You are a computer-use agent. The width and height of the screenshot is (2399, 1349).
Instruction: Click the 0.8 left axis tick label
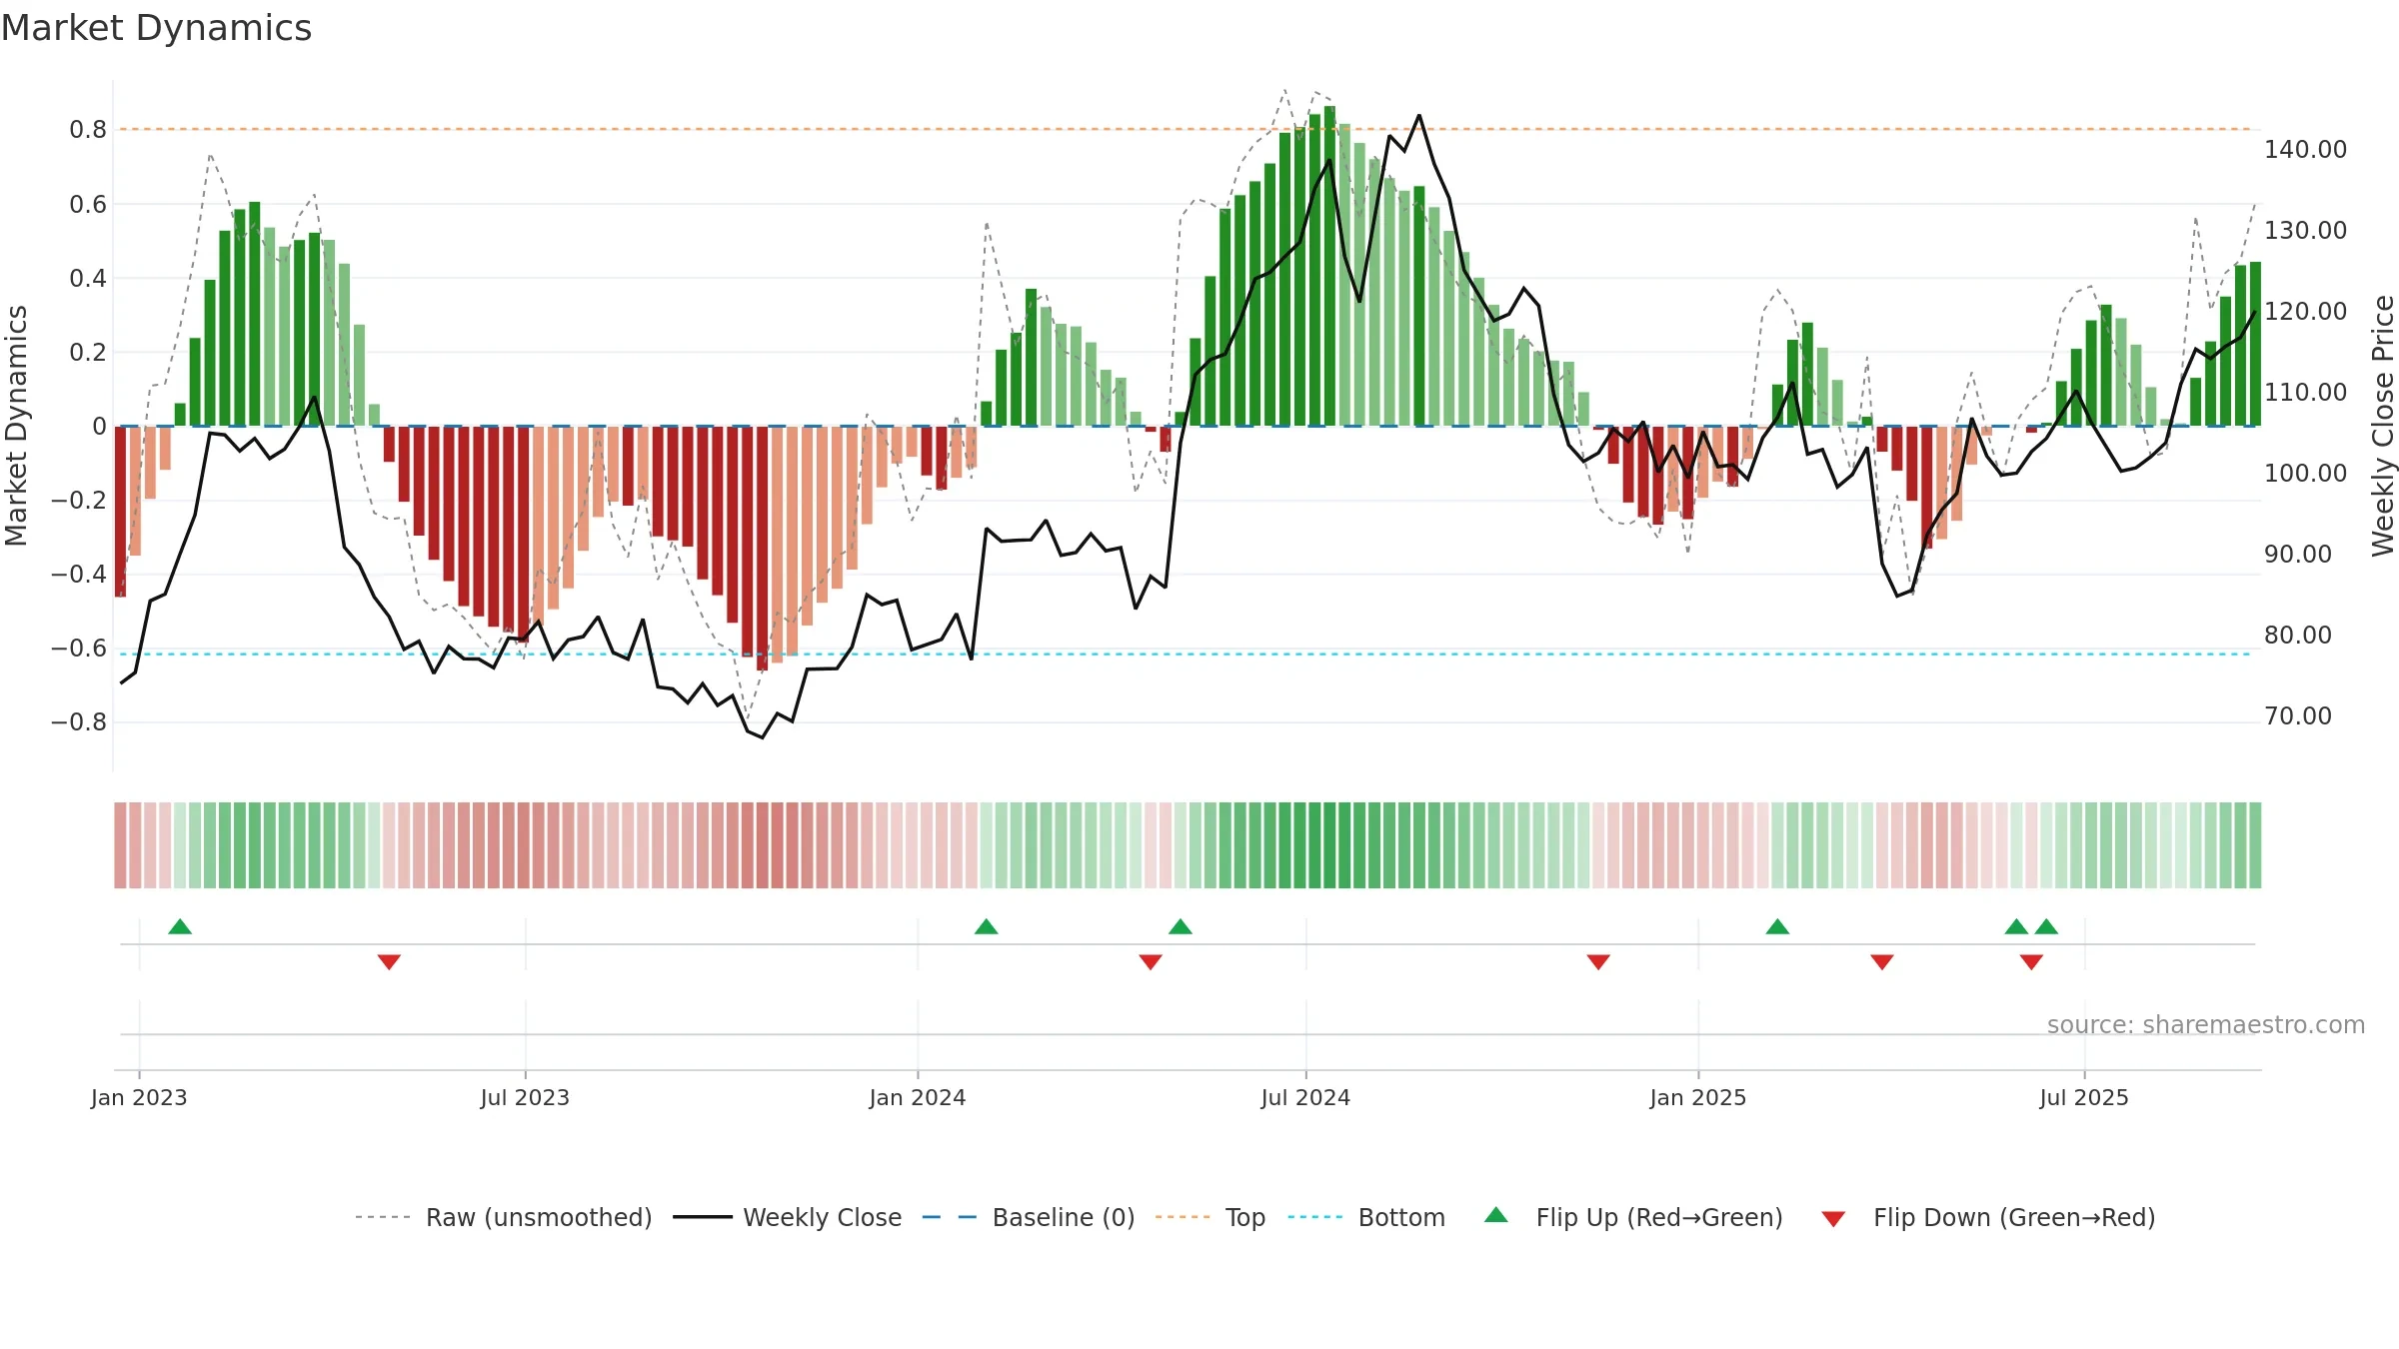tap(88, 130)
